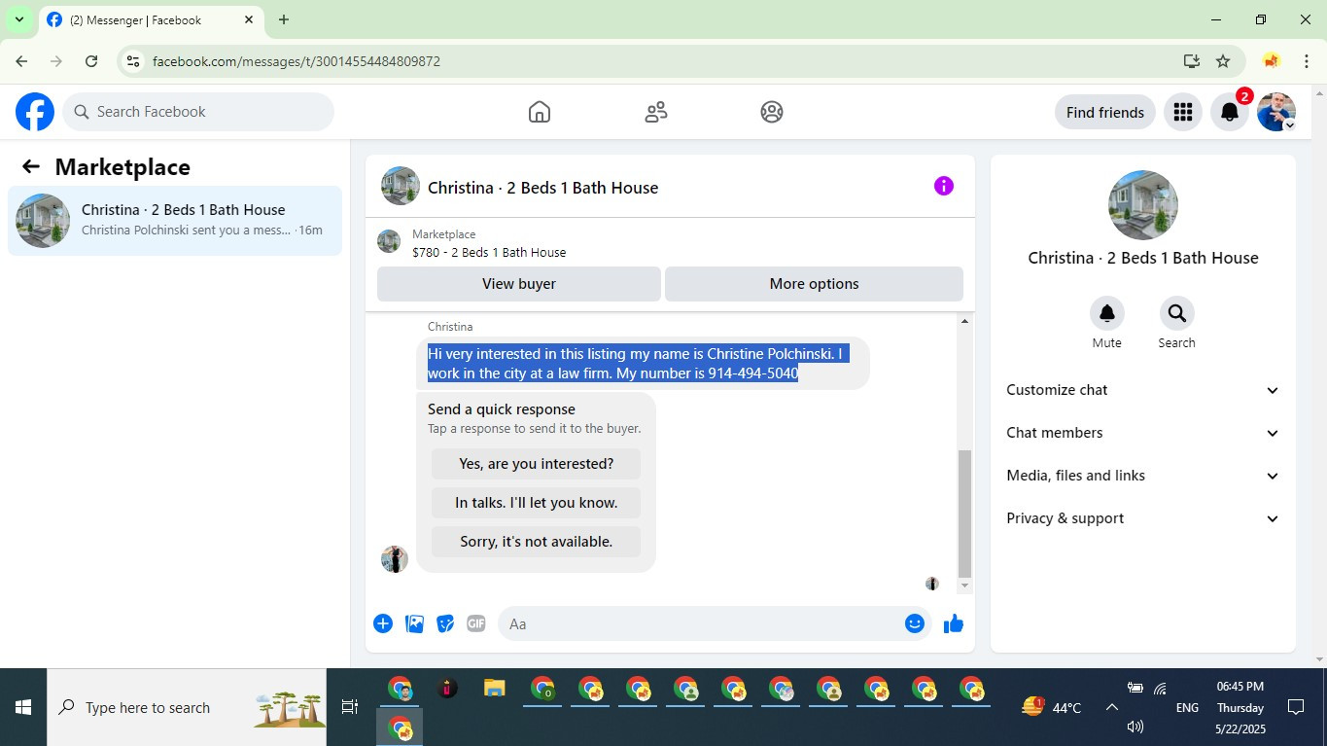Open the tab search dropdown
The image size is (1327, 746).
[x=19, y=19]
